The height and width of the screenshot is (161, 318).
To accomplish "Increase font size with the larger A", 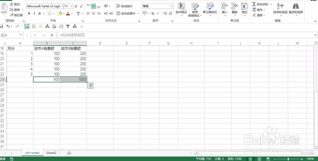I will click(76, 6).
